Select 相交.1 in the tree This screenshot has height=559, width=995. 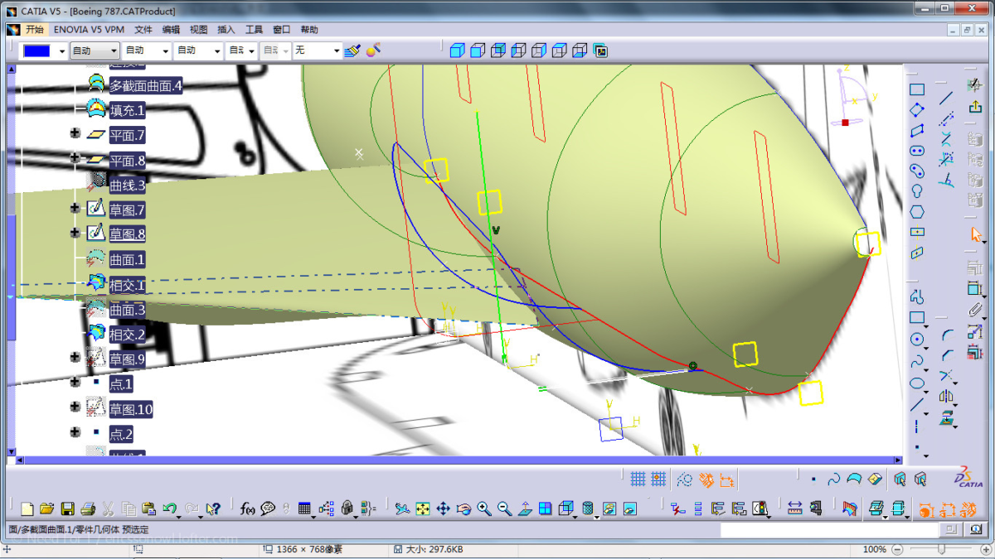coord(127,285)
